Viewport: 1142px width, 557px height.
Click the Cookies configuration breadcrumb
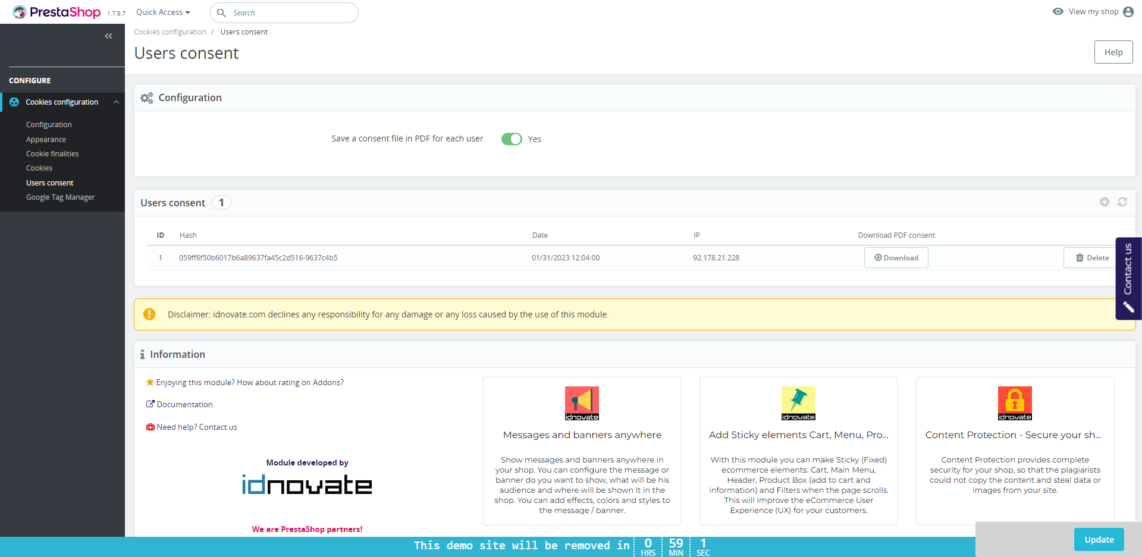[x=170, y=32]
